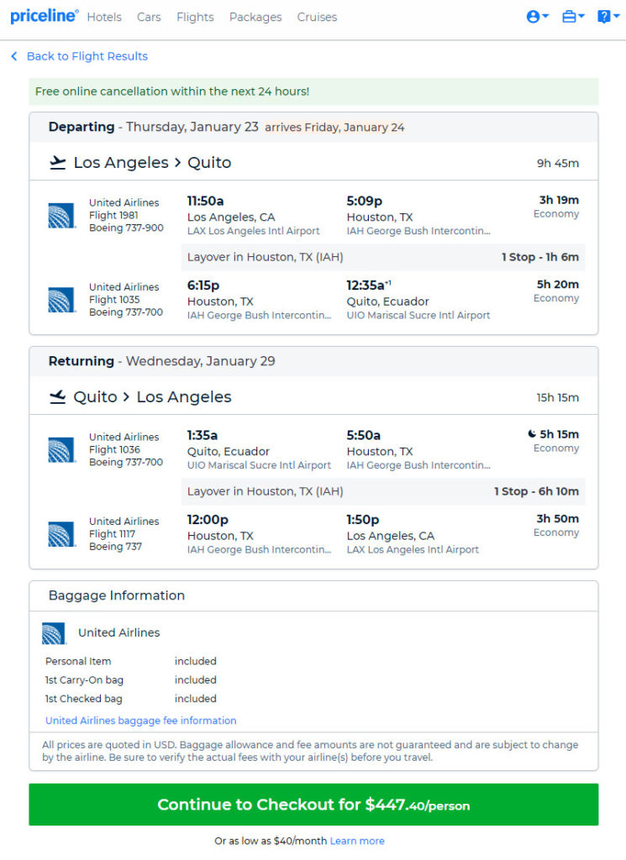The width and height of the screenshot is (626, 860).
Task: Continue to Checkout for $447.40/person
Action: [313, 804]
